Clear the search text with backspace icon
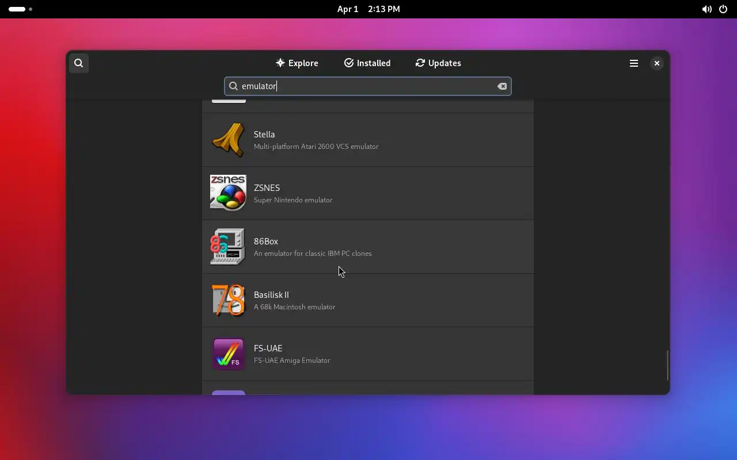This screenshot has width=737, height=460. point(502,86)
